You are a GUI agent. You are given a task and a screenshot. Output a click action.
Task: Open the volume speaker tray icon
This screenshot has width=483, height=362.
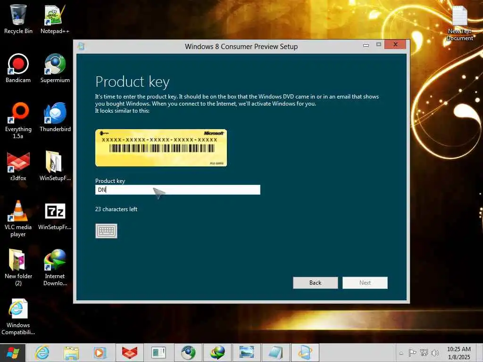tap(435, 353)
